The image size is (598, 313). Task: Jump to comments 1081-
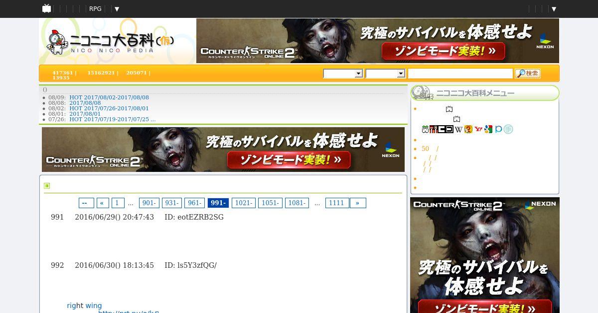point(297,203)
